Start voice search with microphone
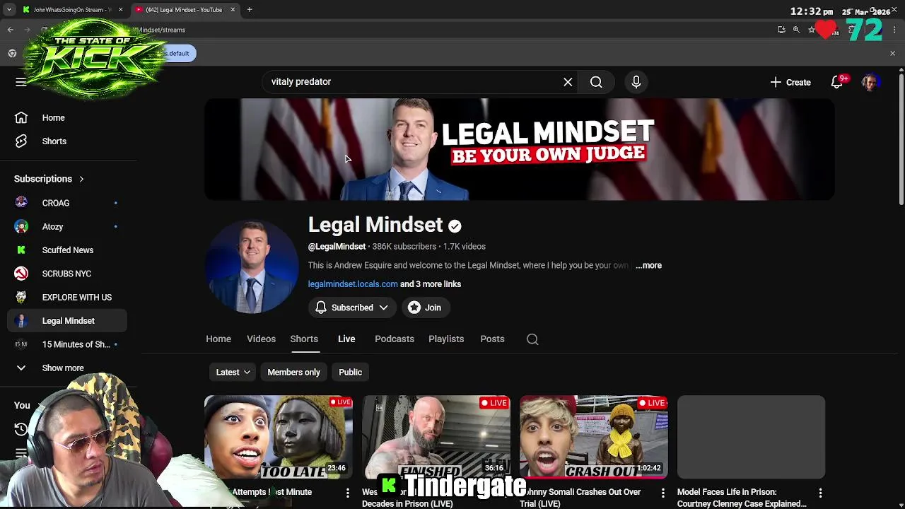 [x=636, y=82]
